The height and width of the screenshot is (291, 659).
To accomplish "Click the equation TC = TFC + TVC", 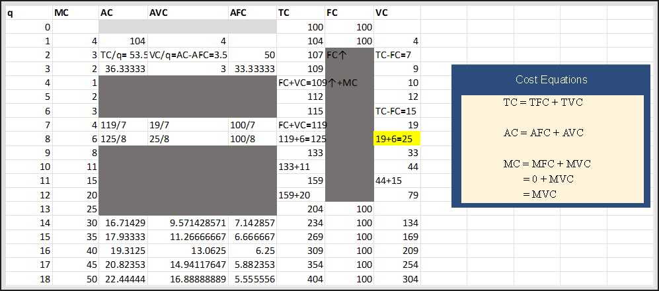I will point(543,103).
